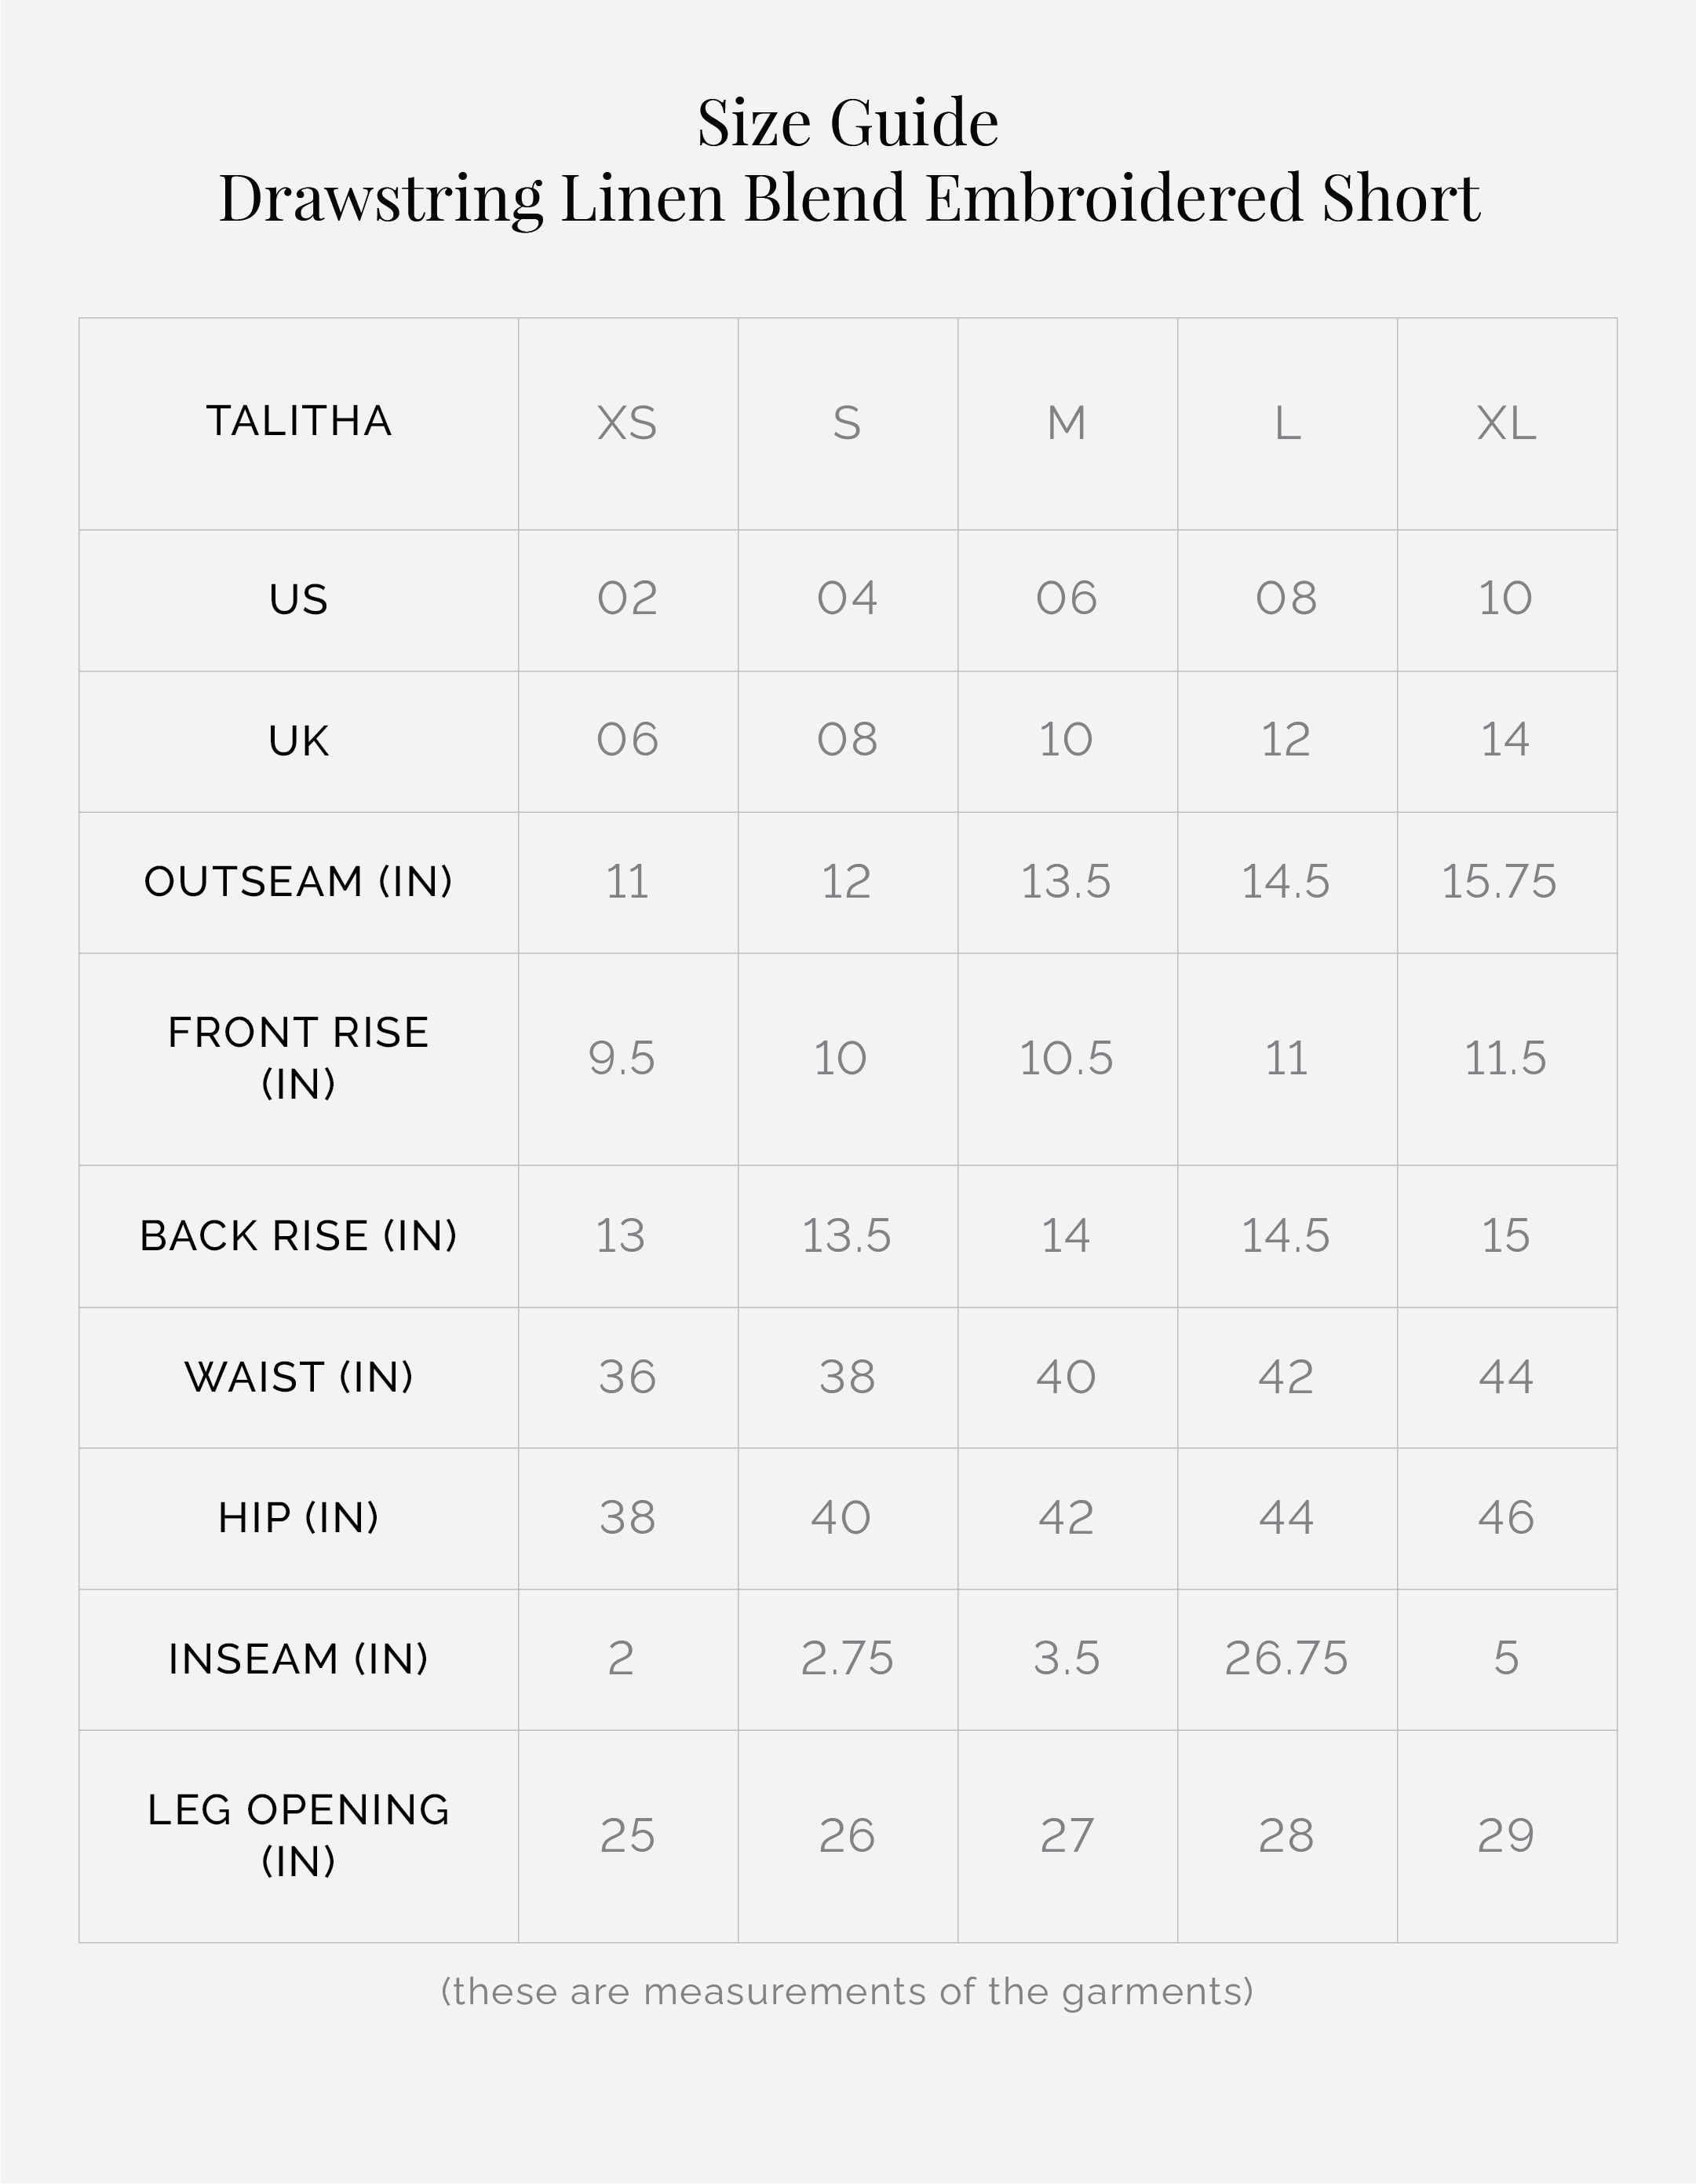Viewport: 1696px width, 2184px height.
Task: Click the OUTSEAM (IN) row label
Action: (x=299, y=881)
